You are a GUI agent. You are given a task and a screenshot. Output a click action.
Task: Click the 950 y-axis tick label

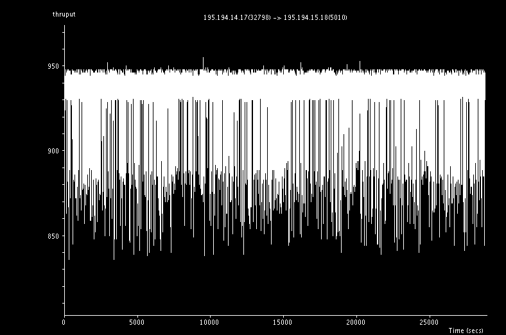(x=53, y=66)
